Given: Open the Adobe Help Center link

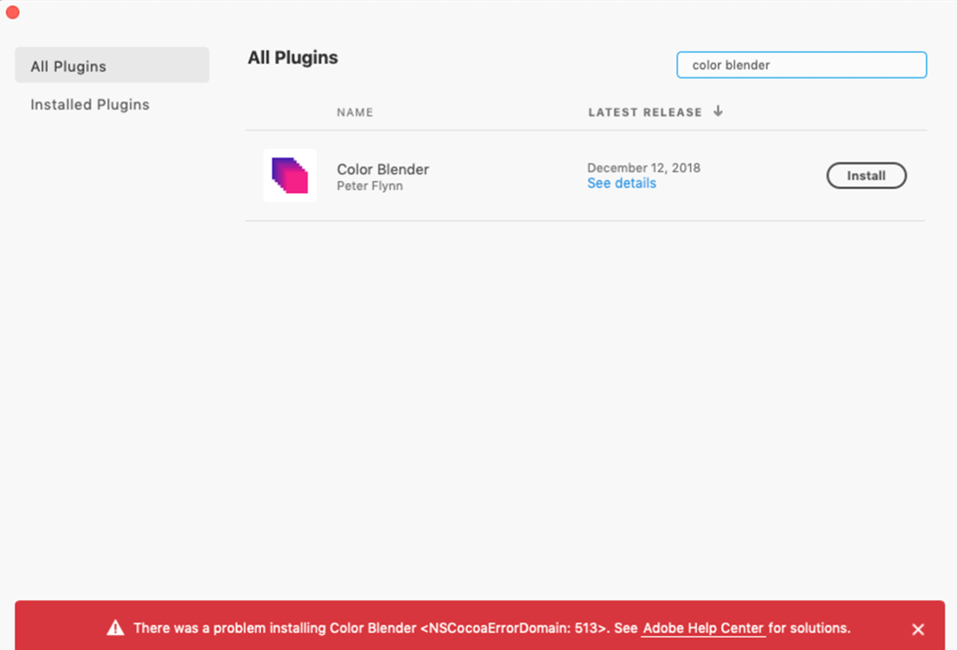Looking at the screenshot, I should pos(703,628).
